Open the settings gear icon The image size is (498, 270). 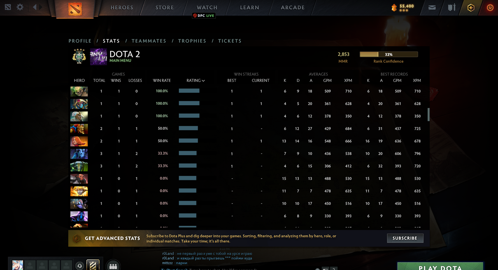pyautogui.click(x=20, y=7)
